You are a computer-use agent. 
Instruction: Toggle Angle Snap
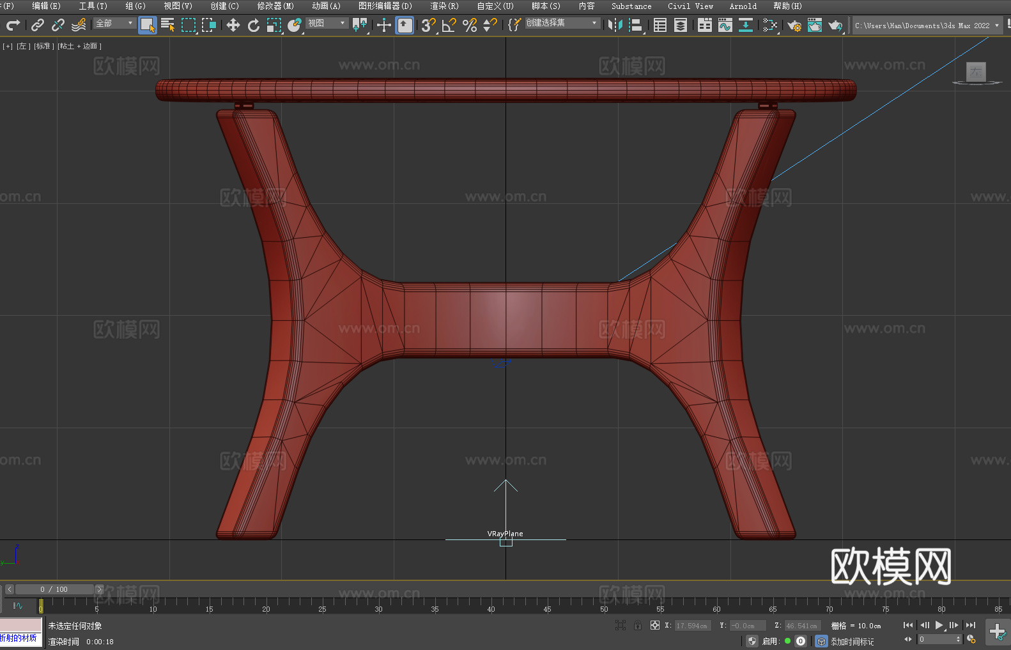pyautogui.click(x=449, y=25)
